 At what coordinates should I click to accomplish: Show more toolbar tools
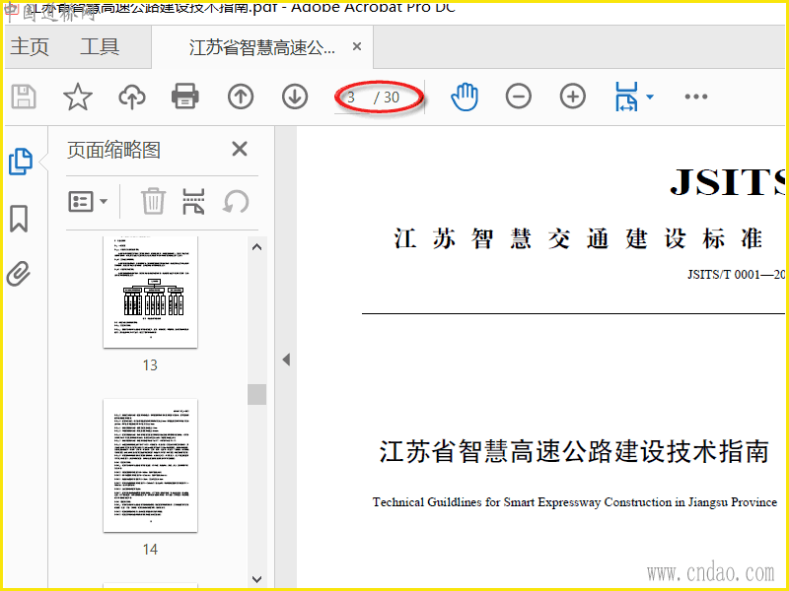[x=696, y=97]
